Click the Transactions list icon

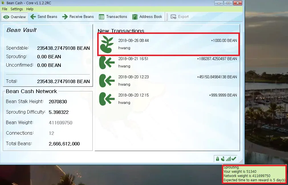click(102, 17)
